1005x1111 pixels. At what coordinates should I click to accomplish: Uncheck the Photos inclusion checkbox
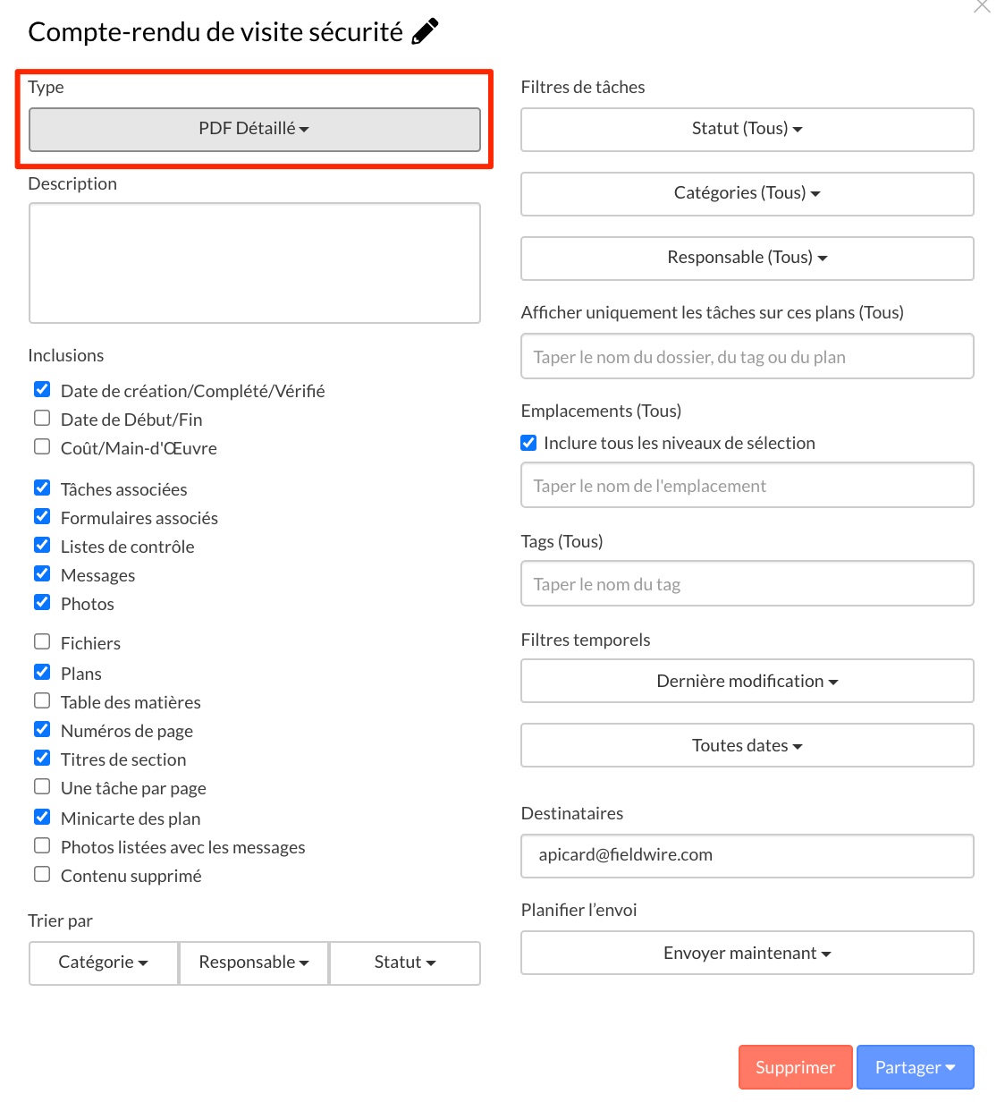tap(42, 602)
